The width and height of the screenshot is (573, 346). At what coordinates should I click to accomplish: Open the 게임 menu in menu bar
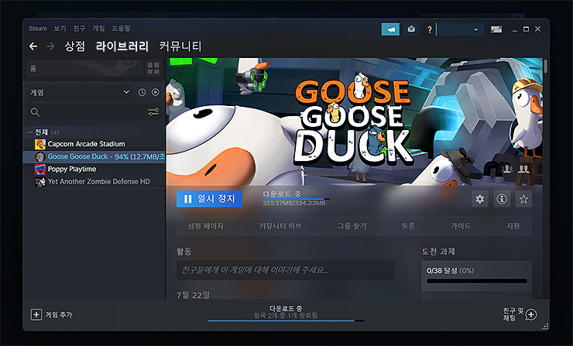98,29
